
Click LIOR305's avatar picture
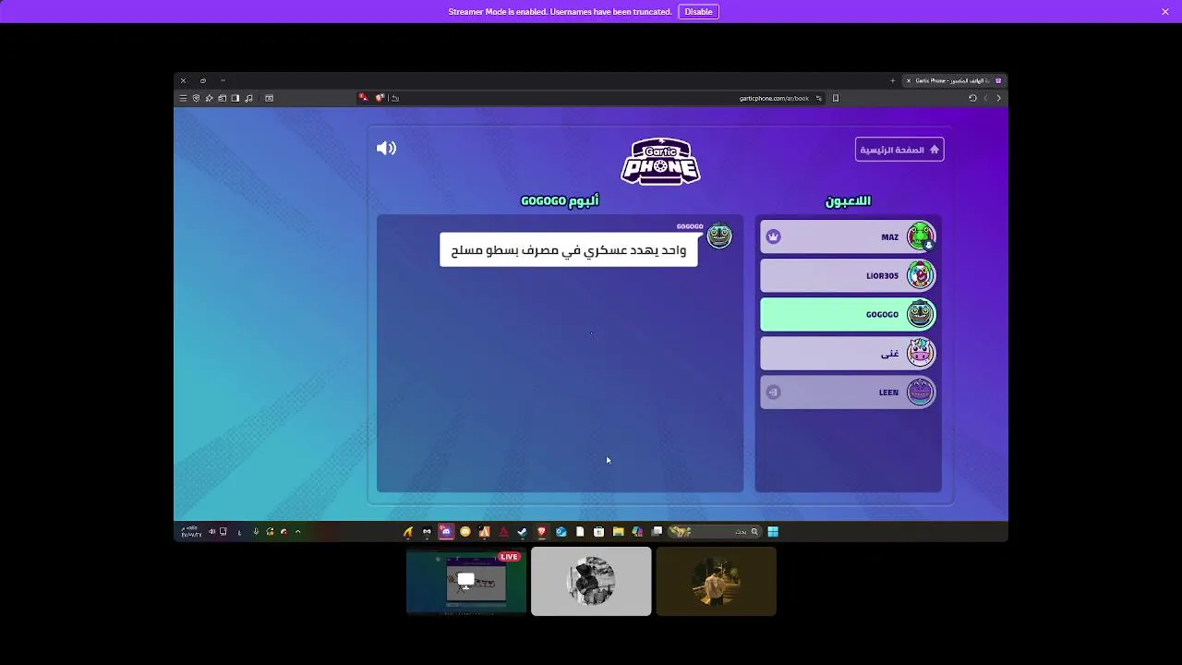(x=920, y=275)
